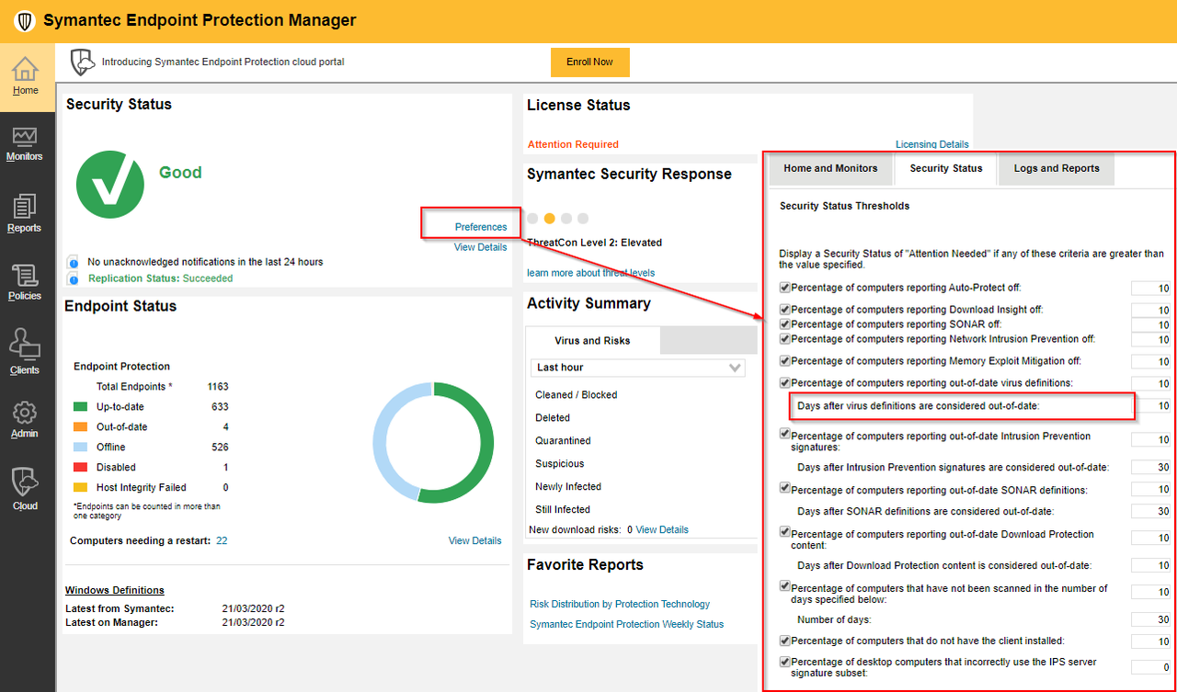Click the green Good status checkmark icon
This screenshot has height=692, width=1177.
(110, 185)
